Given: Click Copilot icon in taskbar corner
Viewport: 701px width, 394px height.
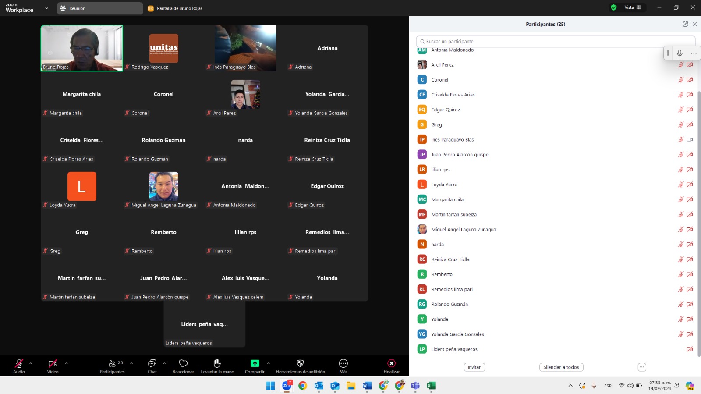Looking at the screenshot, I should (x=690, y=386).
